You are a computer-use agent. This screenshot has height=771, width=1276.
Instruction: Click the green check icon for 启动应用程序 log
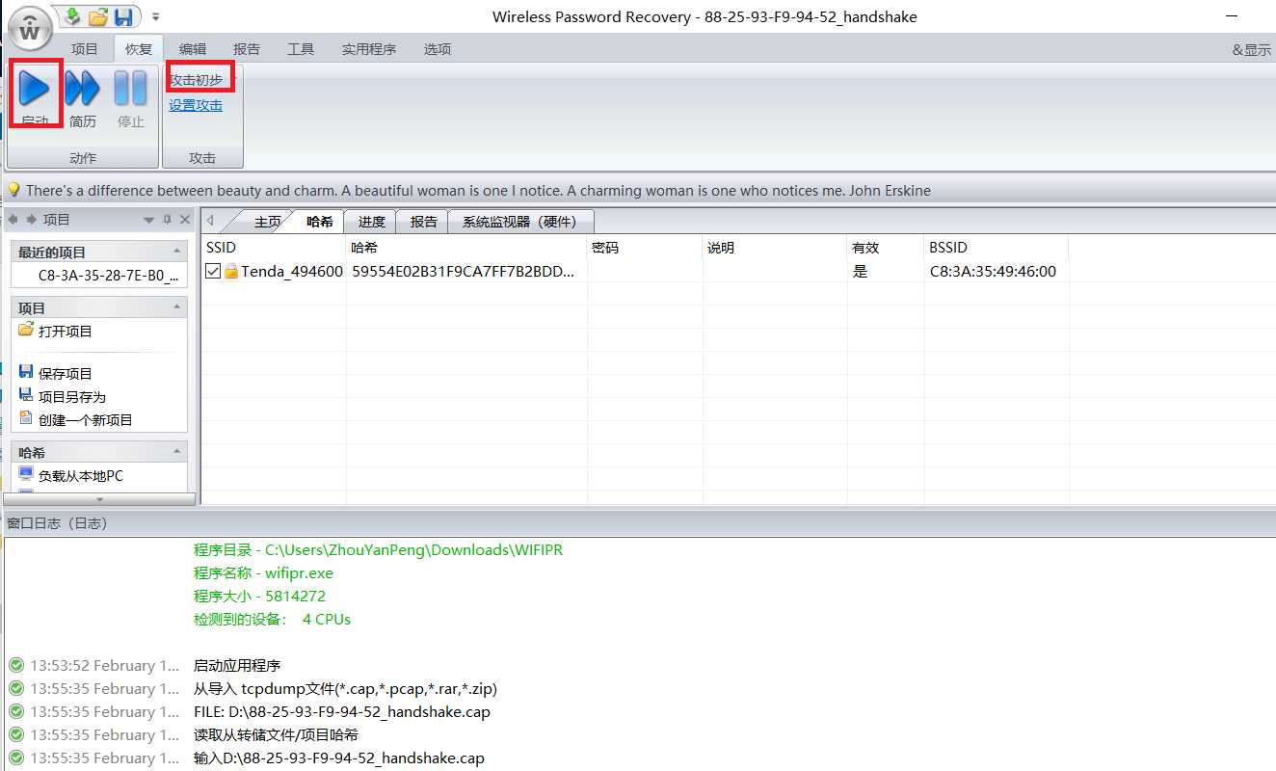click(16, 665)
